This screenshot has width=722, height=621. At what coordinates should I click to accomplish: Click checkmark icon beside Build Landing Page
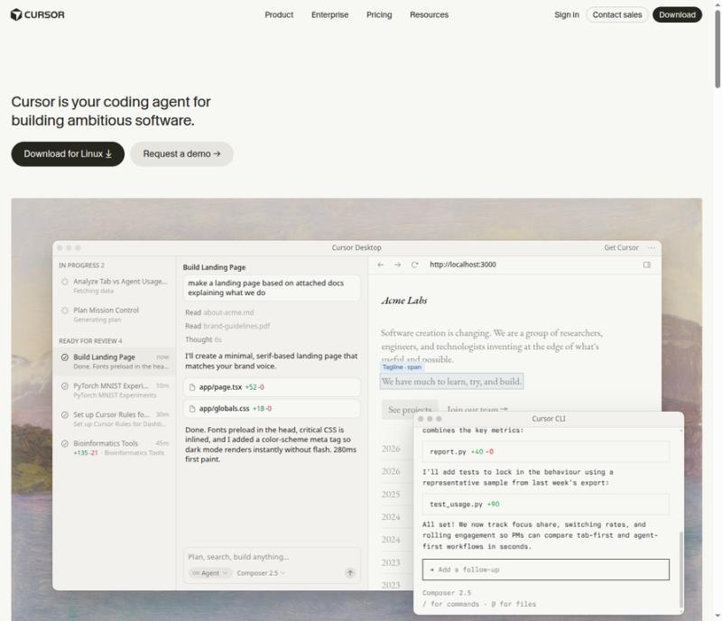tap(65, 357)
